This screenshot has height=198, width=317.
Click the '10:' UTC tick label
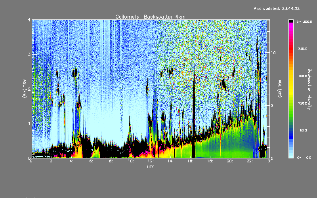click(131, 161)
